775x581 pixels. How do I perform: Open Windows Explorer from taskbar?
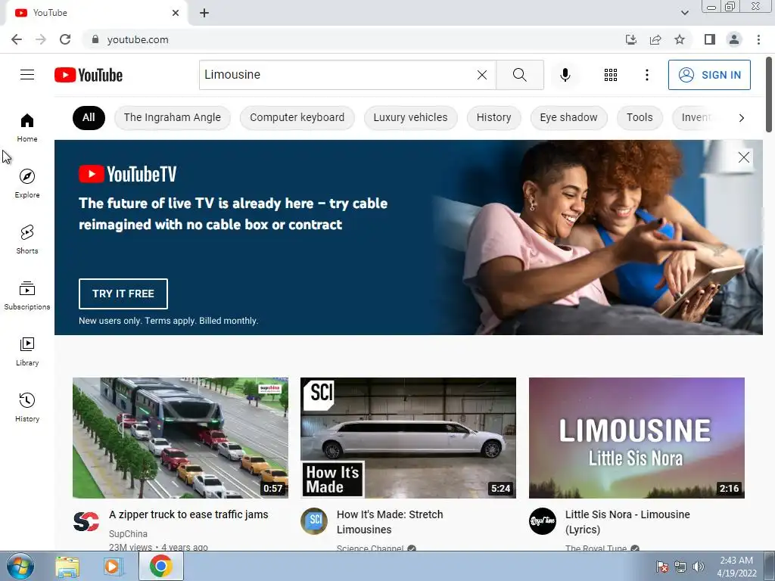pyautogui.click(x=67, y=566)
